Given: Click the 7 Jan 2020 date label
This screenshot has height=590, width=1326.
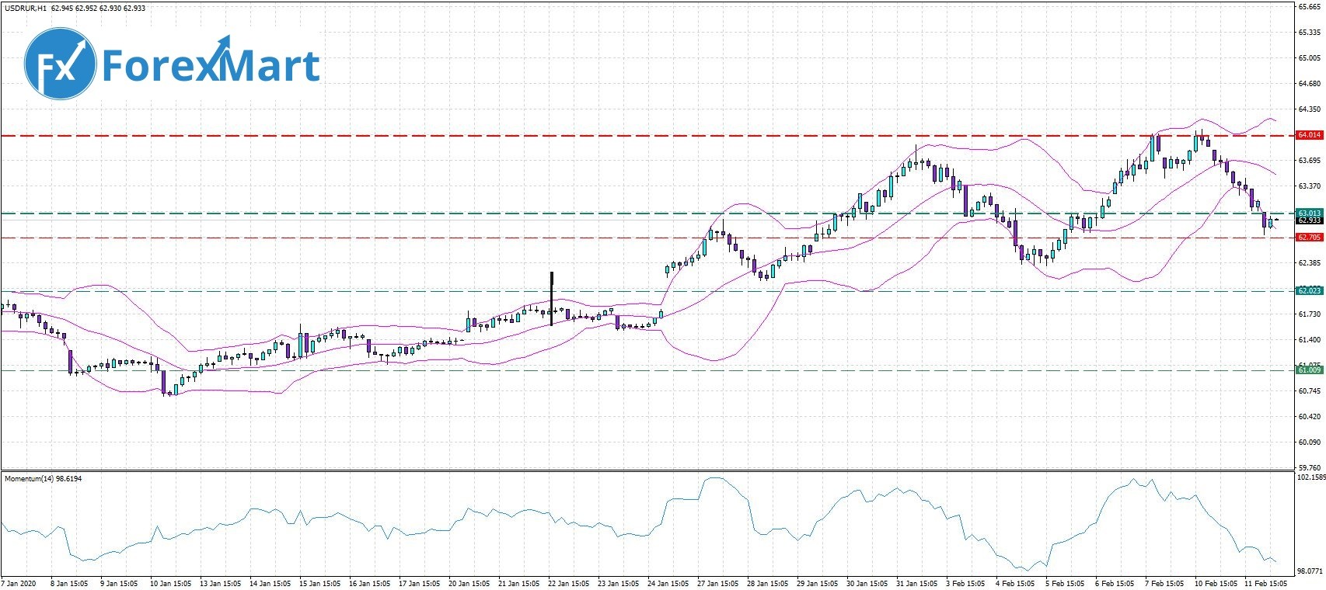Looking at the screenshot, I should pyautogui.click(x=19, y=583).
